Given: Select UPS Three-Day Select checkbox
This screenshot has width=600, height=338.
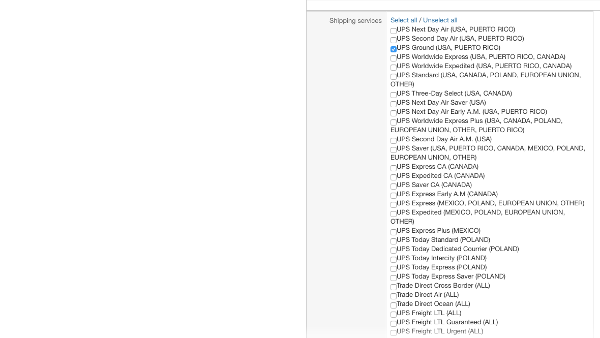Looking at the screenshot, I should [x=394, y=95].
